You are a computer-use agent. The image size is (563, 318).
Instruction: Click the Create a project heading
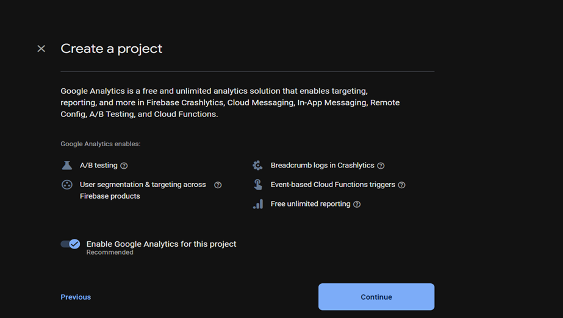click(111, 49)
